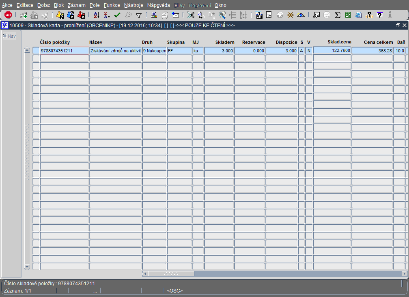Click the vertical scrollbar down arrow
Image resolution: width=409 pixels, height=297 pixels.
click(27, 267)
